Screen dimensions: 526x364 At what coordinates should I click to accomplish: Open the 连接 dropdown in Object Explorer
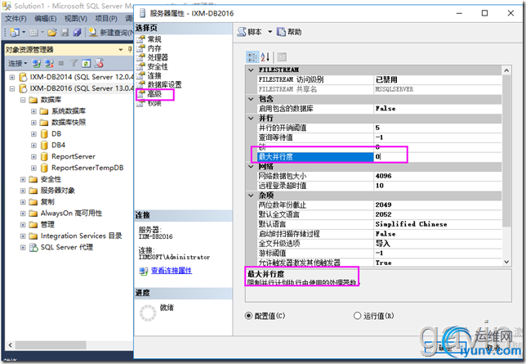click(17, 63)
